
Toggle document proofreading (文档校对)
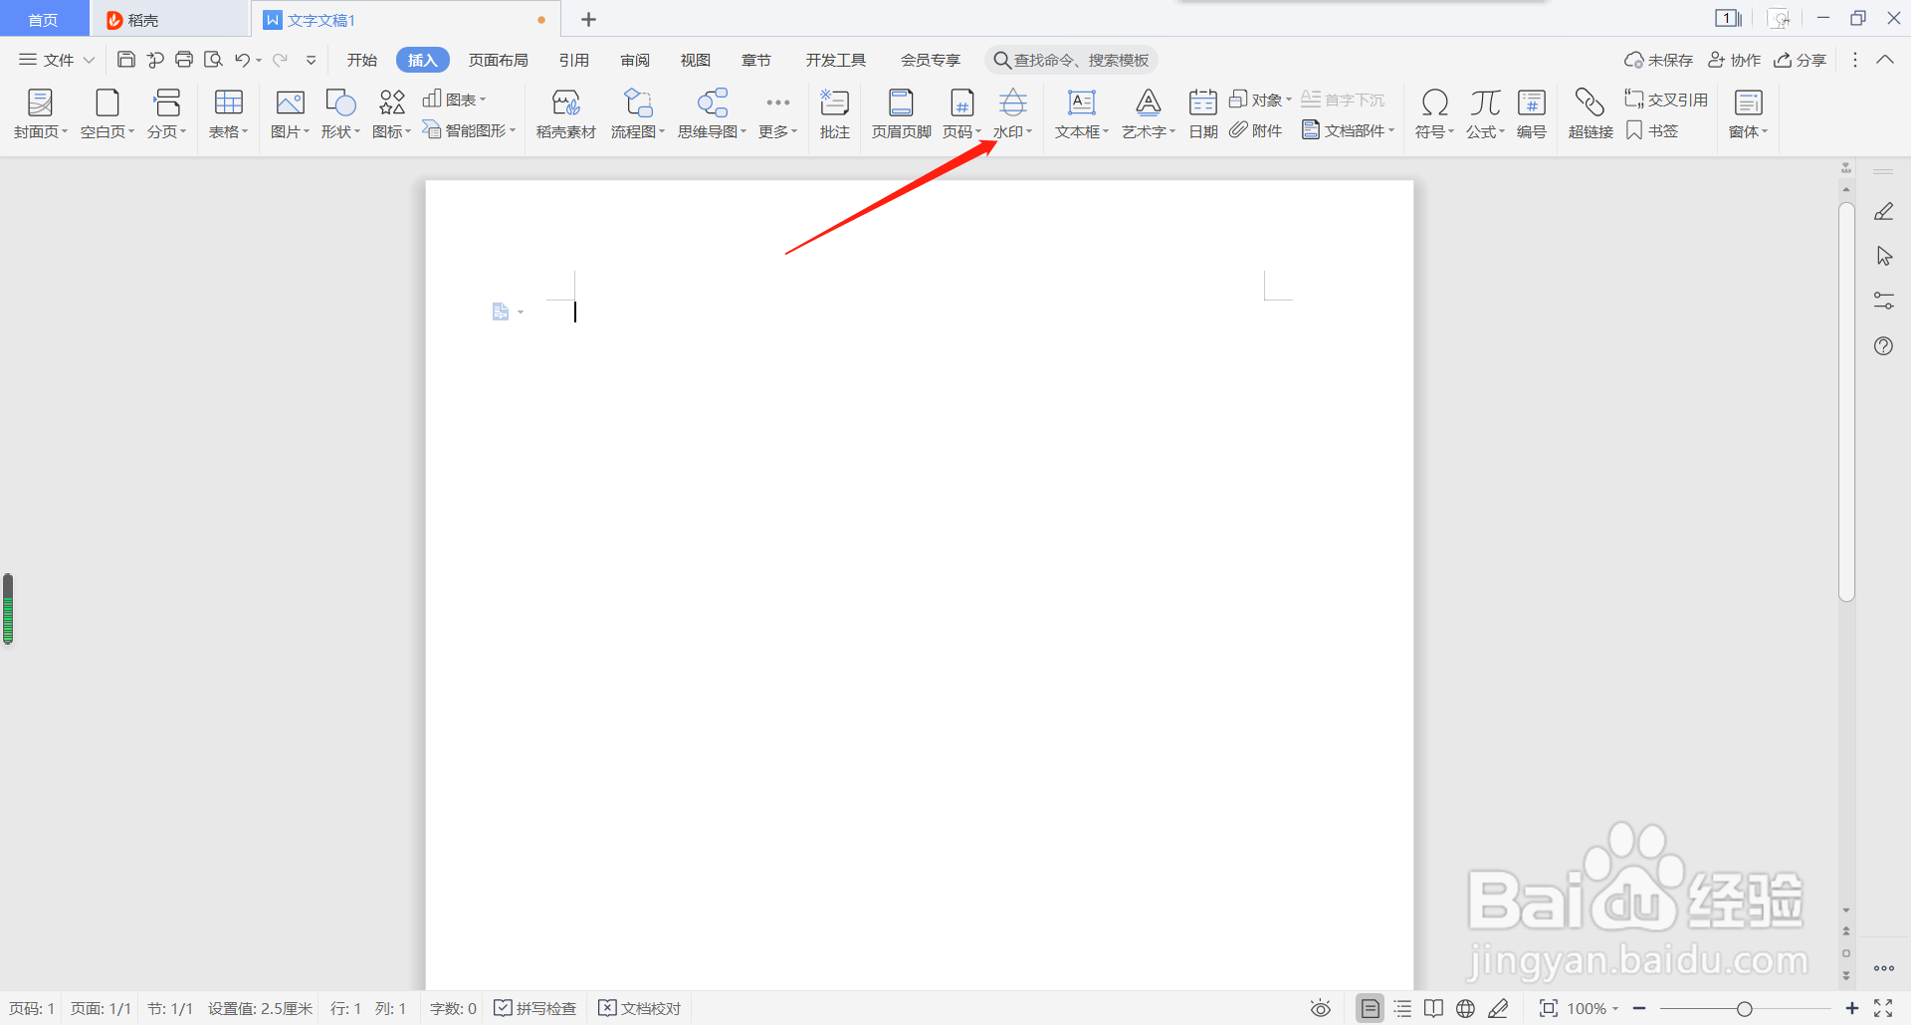click(640, 1008)
